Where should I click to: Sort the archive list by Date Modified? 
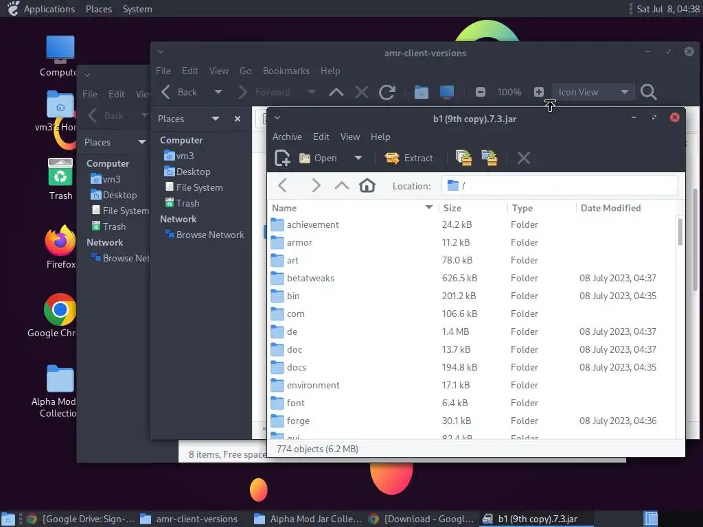625,208
